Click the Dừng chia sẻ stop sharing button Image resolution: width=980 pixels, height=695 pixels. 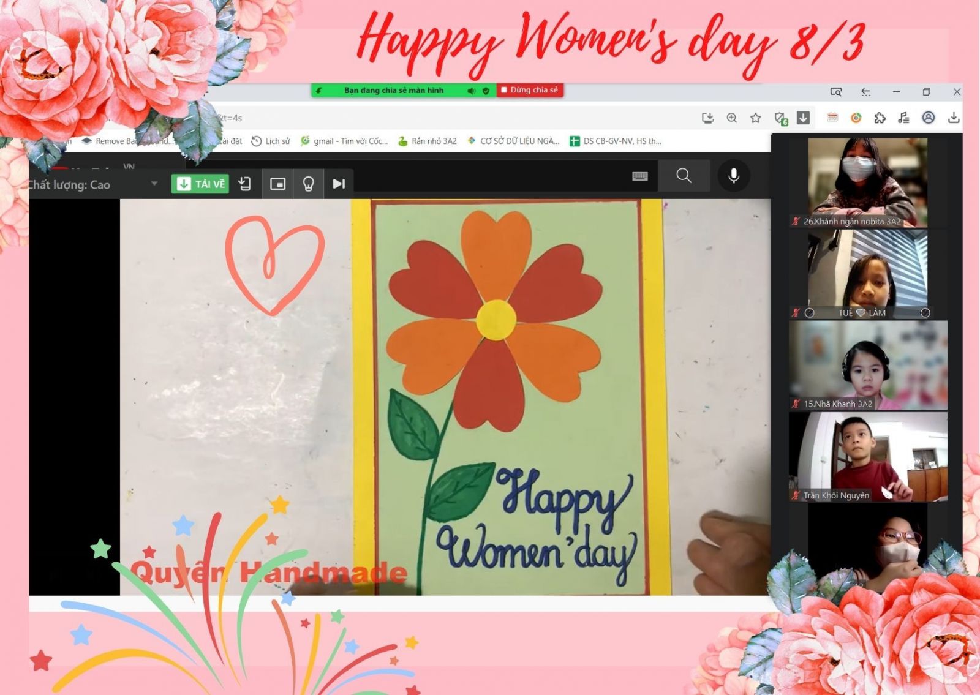click(530, 90)
